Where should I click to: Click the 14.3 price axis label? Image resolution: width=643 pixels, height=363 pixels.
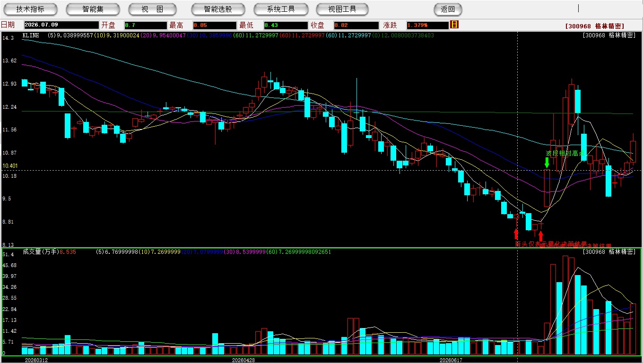pyautogui.click(x=8, y=37)
